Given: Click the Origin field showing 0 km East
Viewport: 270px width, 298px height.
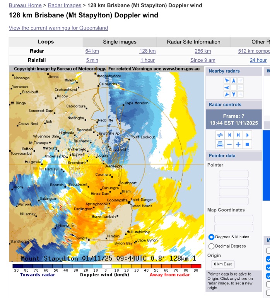Looking at the screenshot, I should point(222,264).
